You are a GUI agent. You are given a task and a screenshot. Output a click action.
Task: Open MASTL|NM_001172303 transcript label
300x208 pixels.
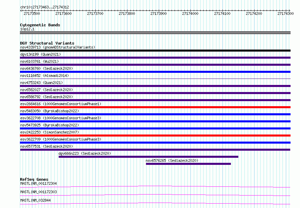(x=38, y=192)
